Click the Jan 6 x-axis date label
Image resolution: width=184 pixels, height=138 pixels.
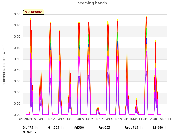(x=90, y=119)
